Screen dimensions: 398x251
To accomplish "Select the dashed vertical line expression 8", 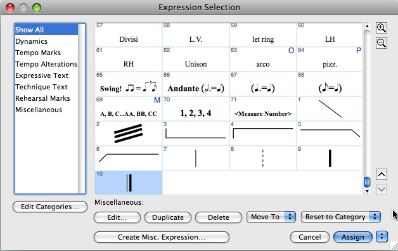I will 263,158.
